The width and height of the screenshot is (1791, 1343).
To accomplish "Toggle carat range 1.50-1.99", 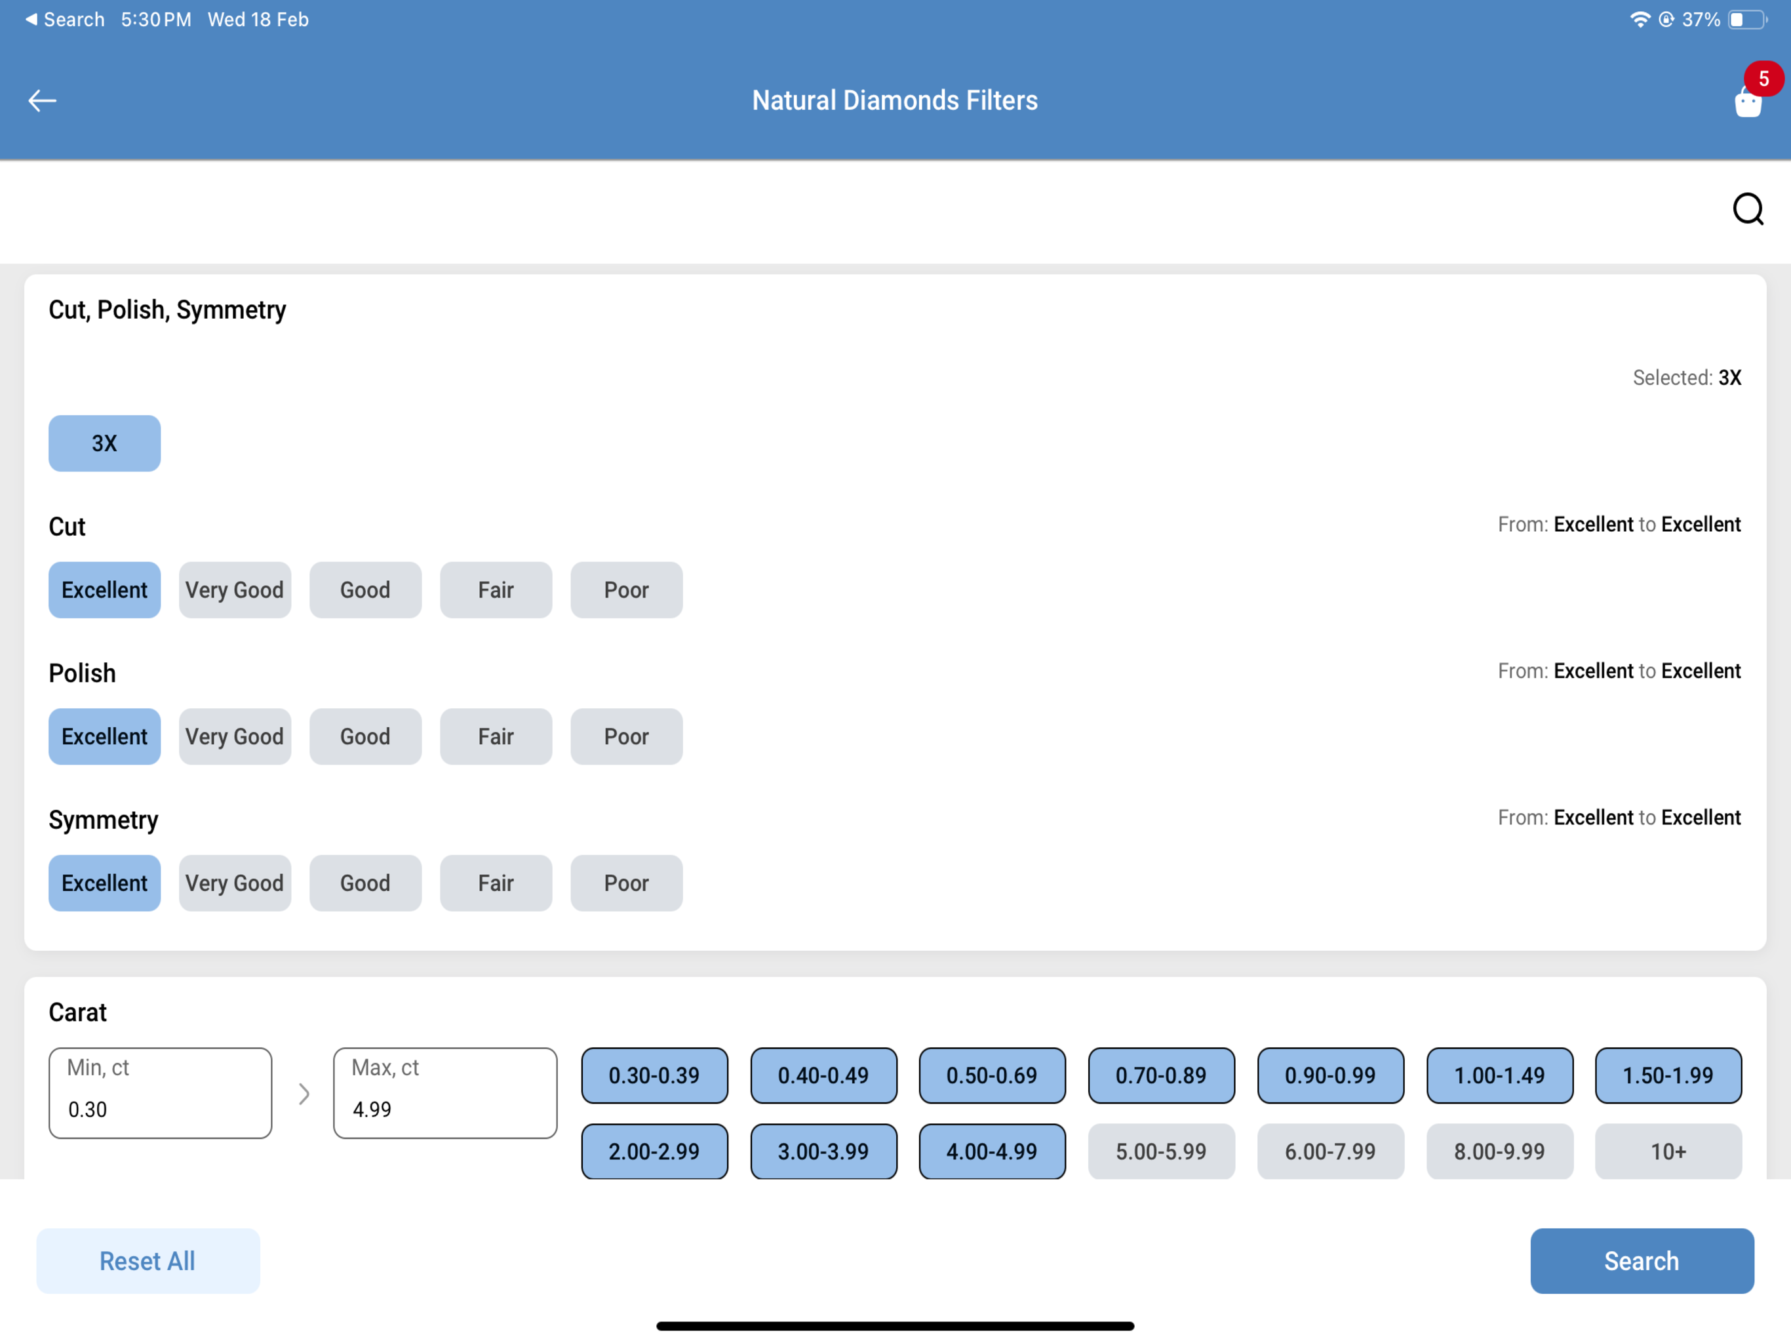I will click(x=1668, y=1075).
